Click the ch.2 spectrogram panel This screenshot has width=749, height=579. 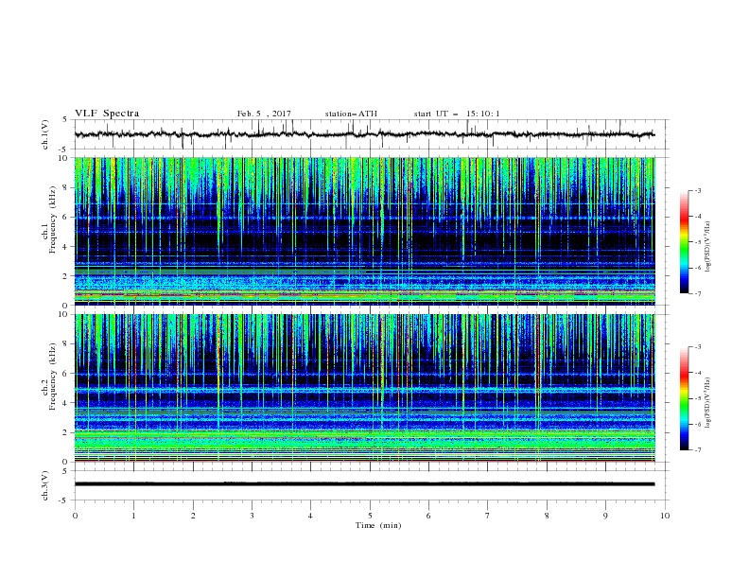(x=365, y=388)
